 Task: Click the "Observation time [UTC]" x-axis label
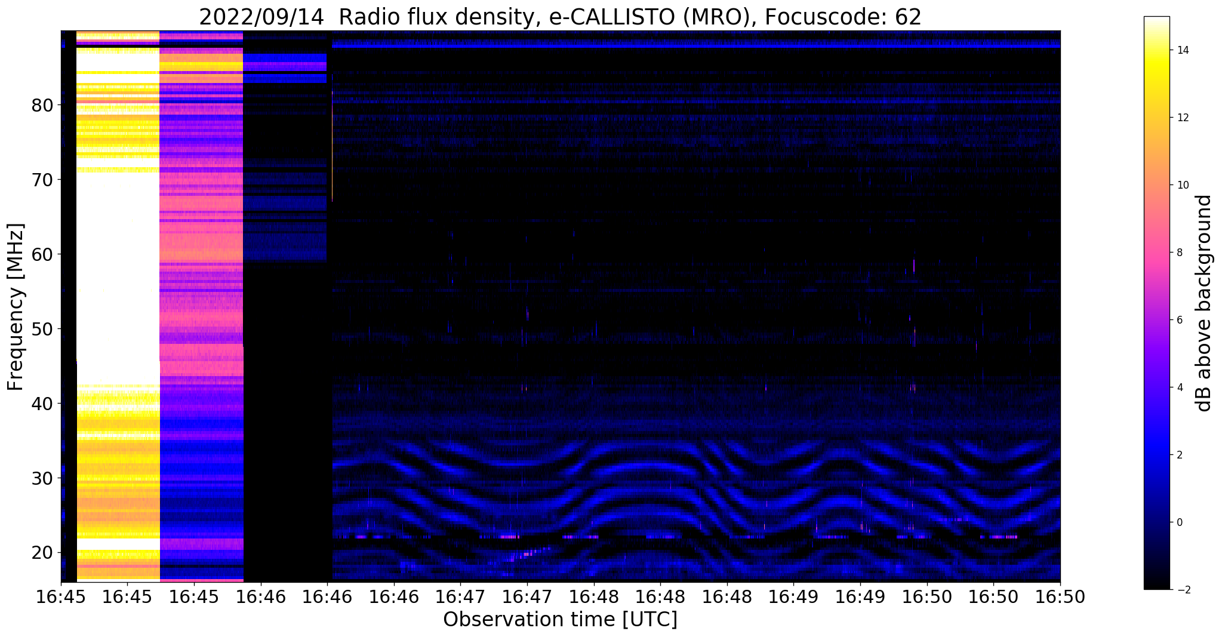click(x=560, y=620)
